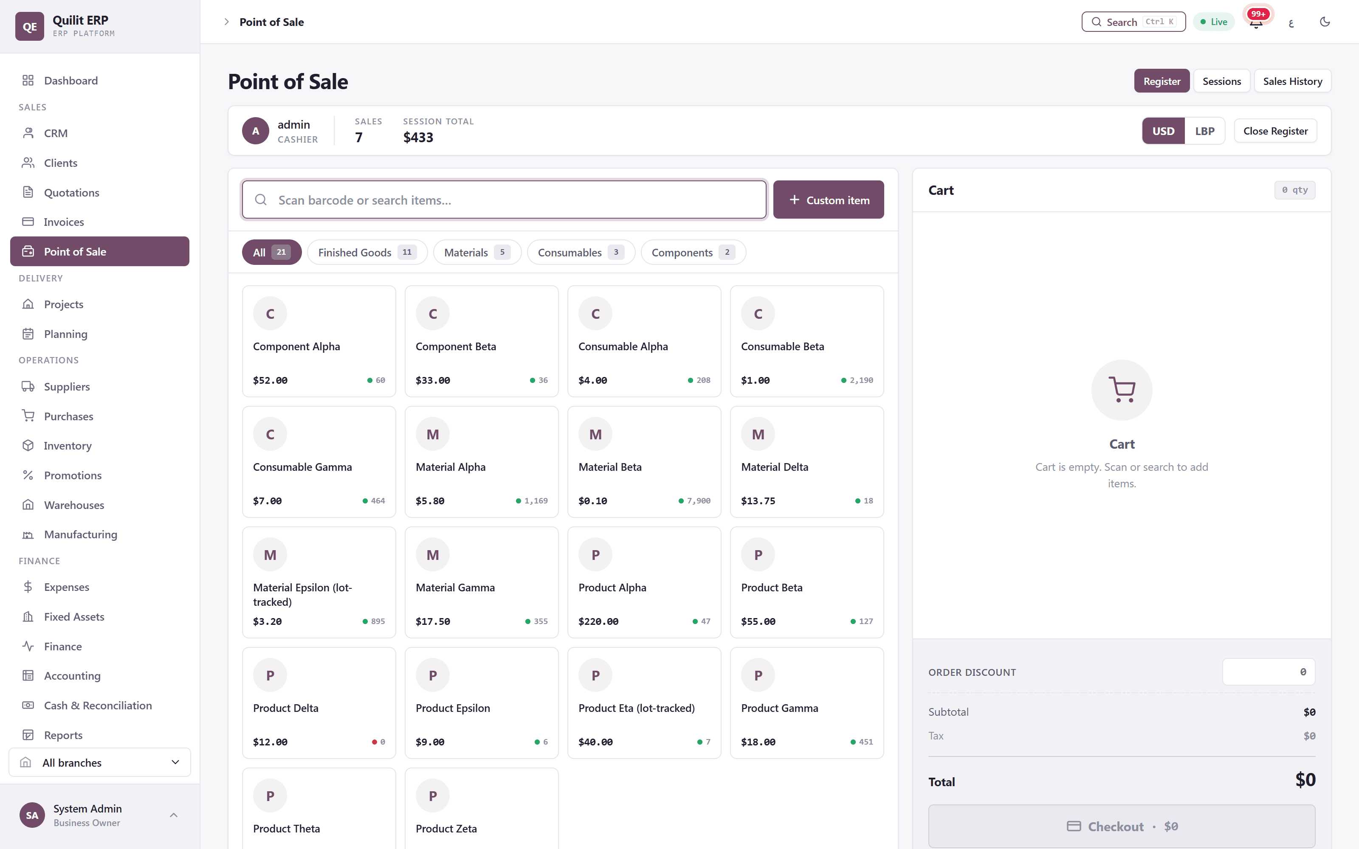Open the Dashboard sidebar icon
1359x849 pixels.
28,80
